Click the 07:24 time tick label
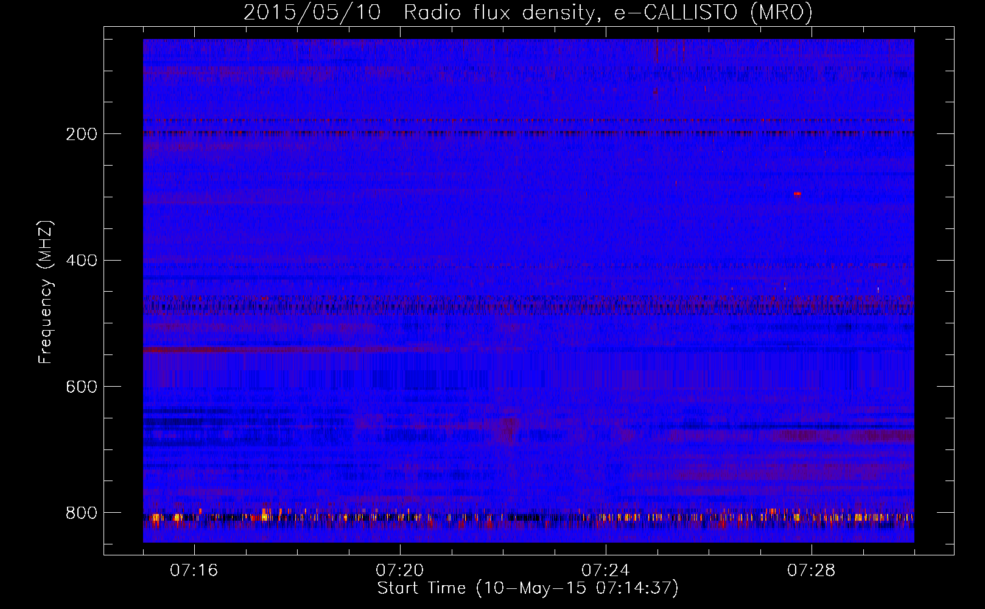The image size is (985, 609). pyautogui.click(x=606, y=571)
